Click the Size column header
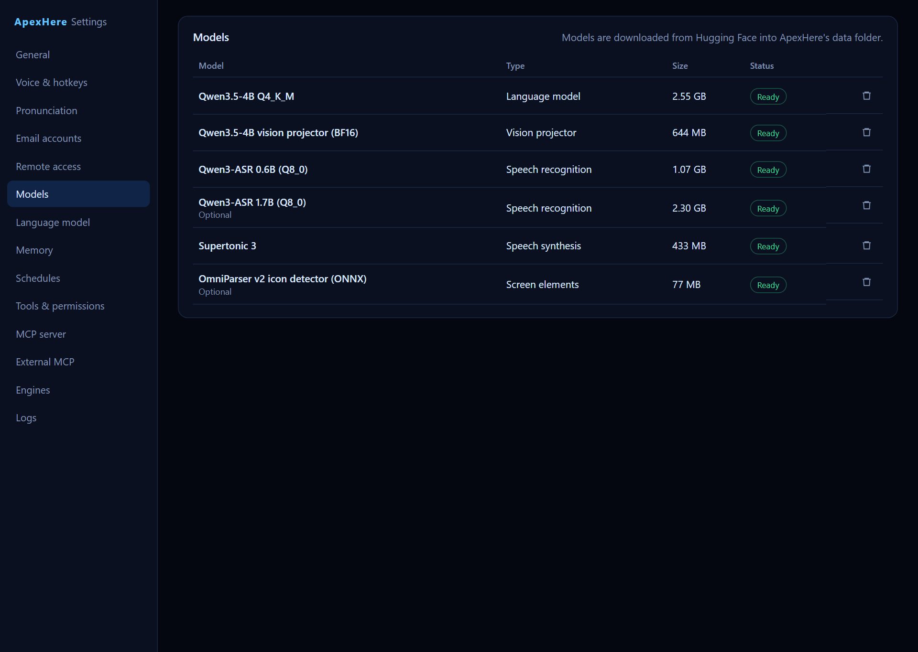The width and height of the screenshot is (918, 652). coord(680,66)
